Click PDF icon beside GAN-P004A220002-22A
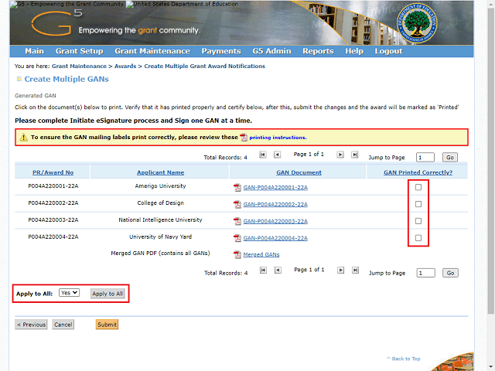Screen dimensions: 495x371 (x=237, y=204)
